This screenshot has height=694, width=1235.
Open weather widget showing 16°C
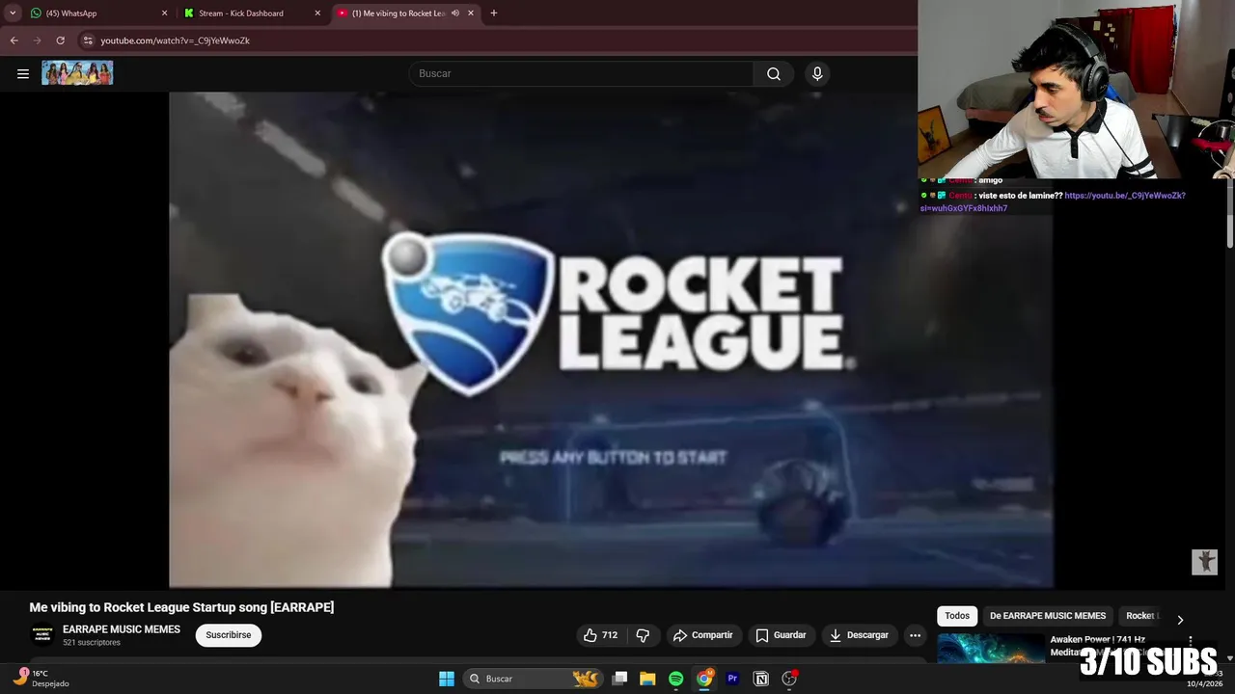tap(43, 679)
